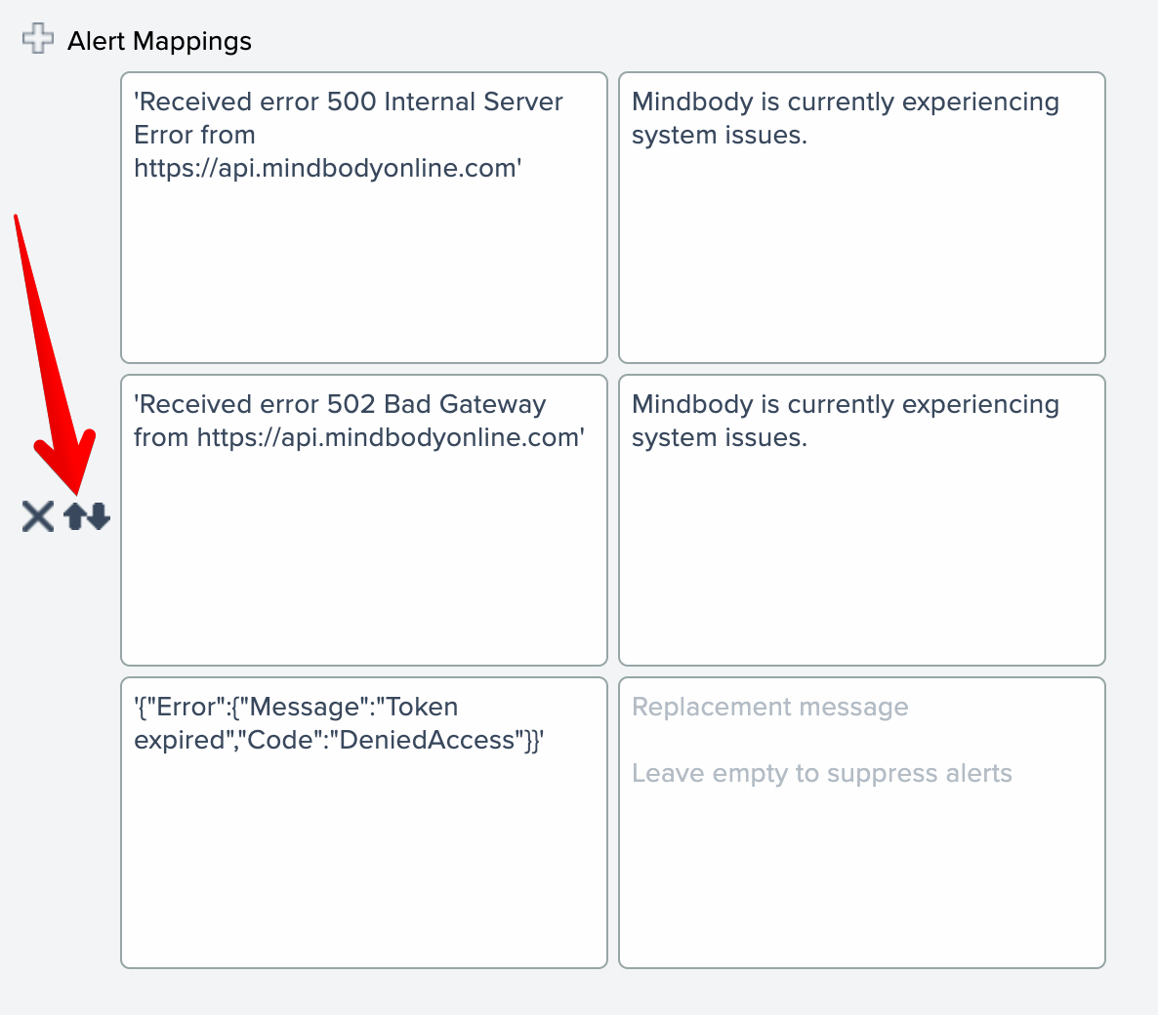Click the mindbodyonline URL in the 502 error field
Screen dimensions: 1158x1015
pyautogui.click(x=391, y=437)
